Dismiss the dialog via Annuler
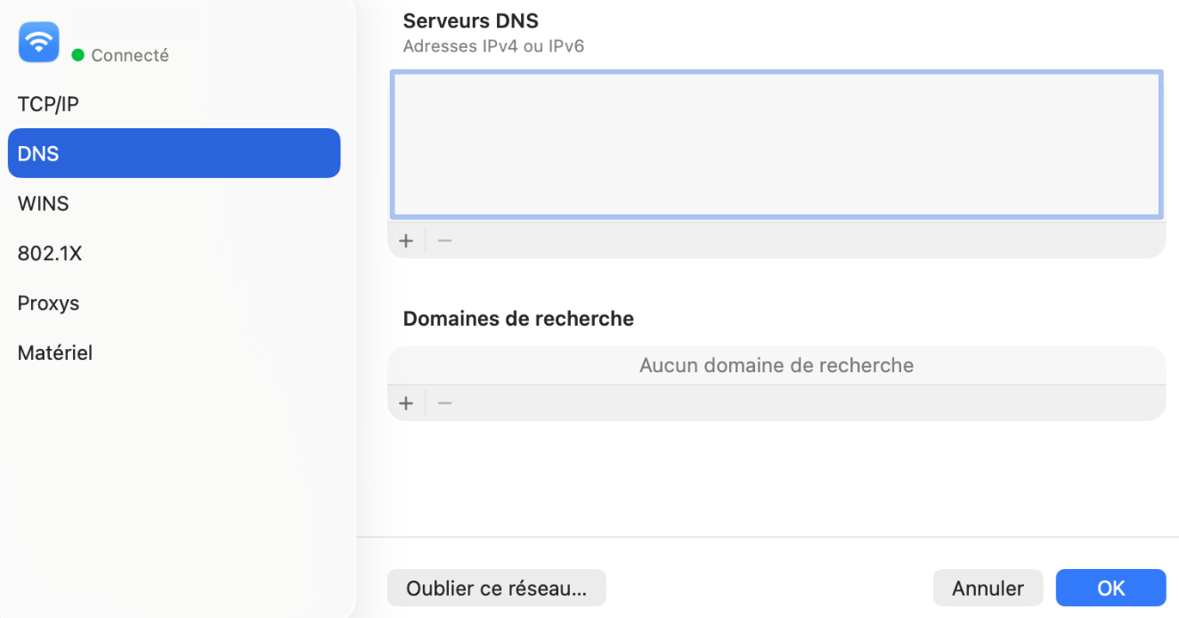The image size is (1179, 618). click(988, 588)
